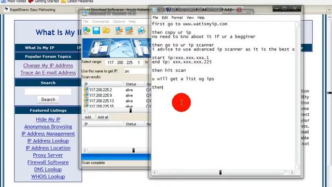Screen dimensions: 332x187
Task: Click IP column header in lower list
Action: point(103,124)
